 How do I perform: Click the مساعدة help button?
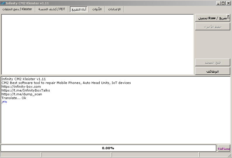(224, 148)
